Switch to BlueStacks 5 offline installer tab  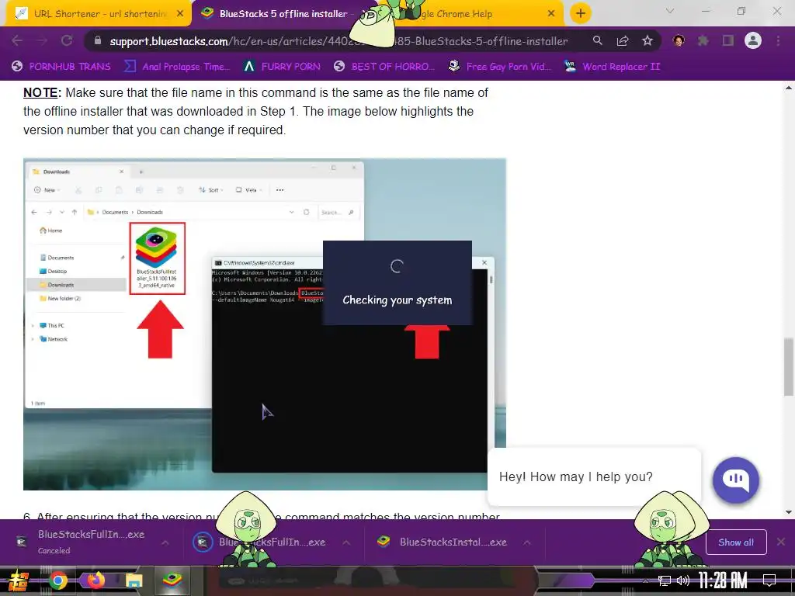point(284,14)
